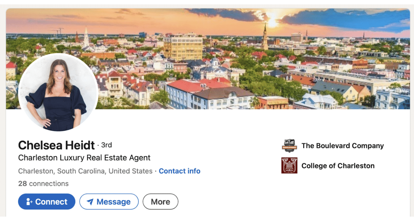Click the white church steeple in banner

pyautogui.click(x=86, y=37)
